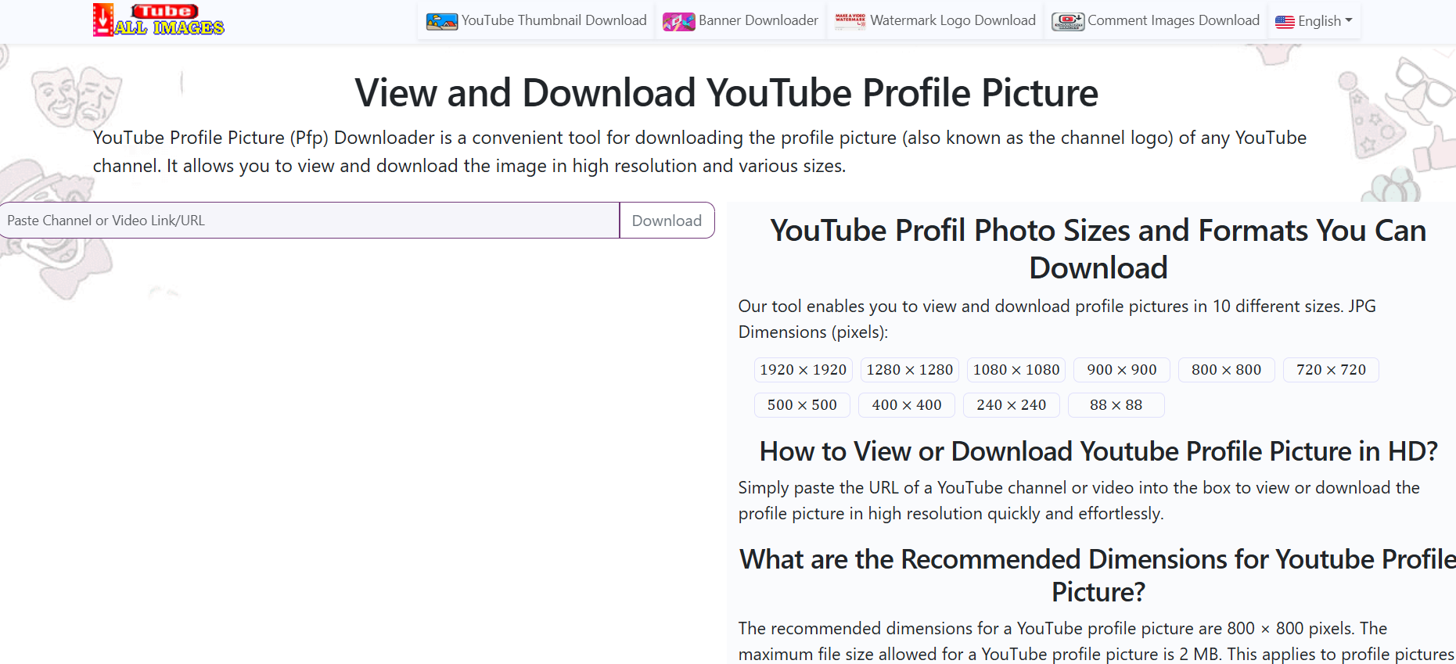1456x664 pixels.
Task: Open the Banner Downloader page
Action: 740,21
